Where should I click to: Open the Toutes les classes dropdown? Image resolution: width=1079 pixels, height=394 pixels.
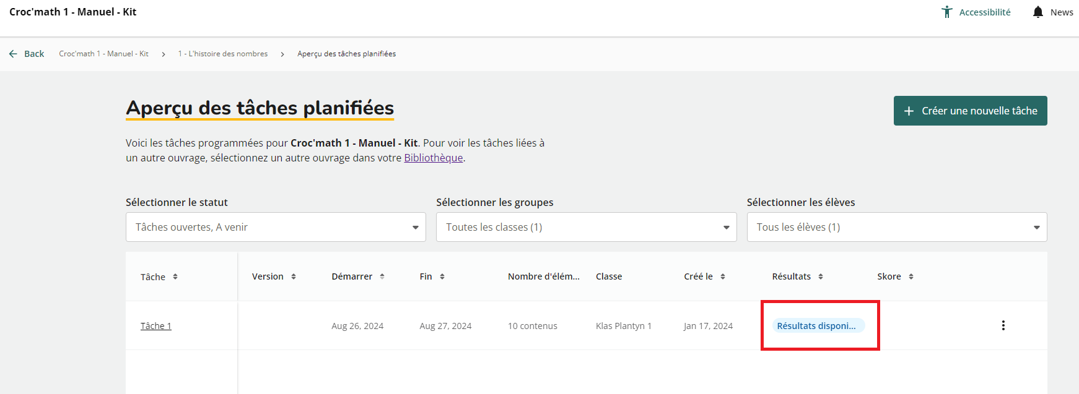click(586, 227)
